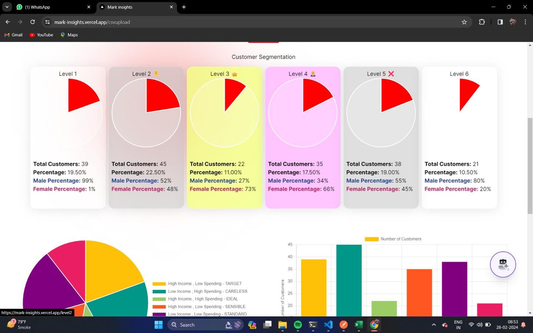Open the Level 4 segment card
Image resolution: width=533 pixels, height=333 pixels.
[303, 137]
